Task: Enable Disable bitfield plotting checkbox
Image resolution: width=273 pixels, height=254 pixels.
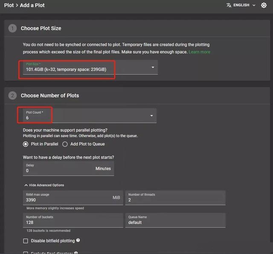Action: [x=26, y=241]
